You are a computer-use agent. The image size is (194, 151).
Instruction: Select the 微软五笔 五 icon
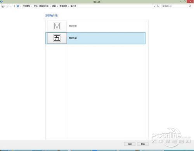point(57,38)
